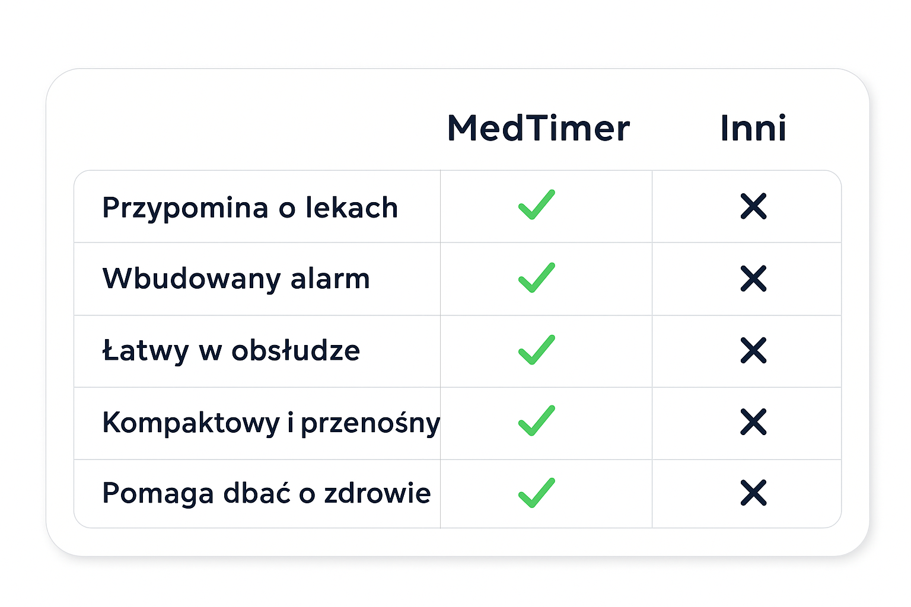Click the green checkmark for Przypomina o lekach
Viewport: 911px width, 607px height.
[x=537, y=205]
